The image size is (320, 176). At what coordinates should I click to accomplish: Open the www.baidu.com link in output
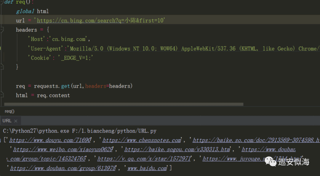tap(147, 168)
